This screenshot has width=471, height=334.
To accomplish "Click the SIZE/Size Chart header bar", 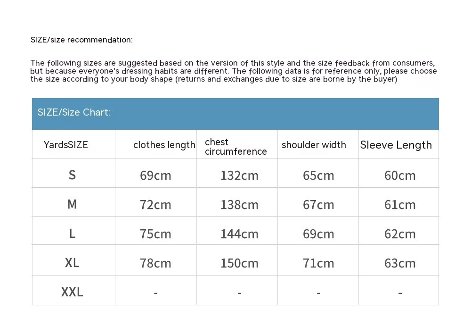I will 235,114.
